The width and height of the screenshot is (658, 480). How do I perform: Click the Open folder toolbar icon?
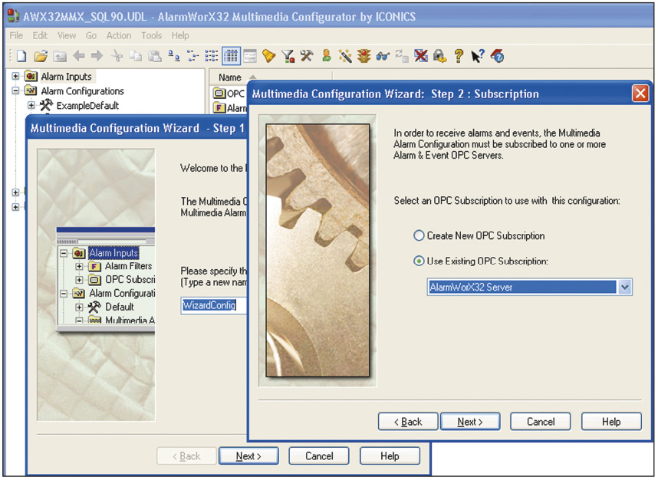[41, 56]
